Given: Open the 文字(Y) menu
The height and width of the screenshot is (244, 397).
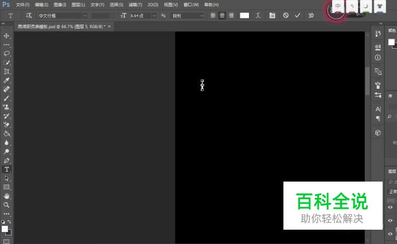Looking at the screenshot, I should coord(98,5).
